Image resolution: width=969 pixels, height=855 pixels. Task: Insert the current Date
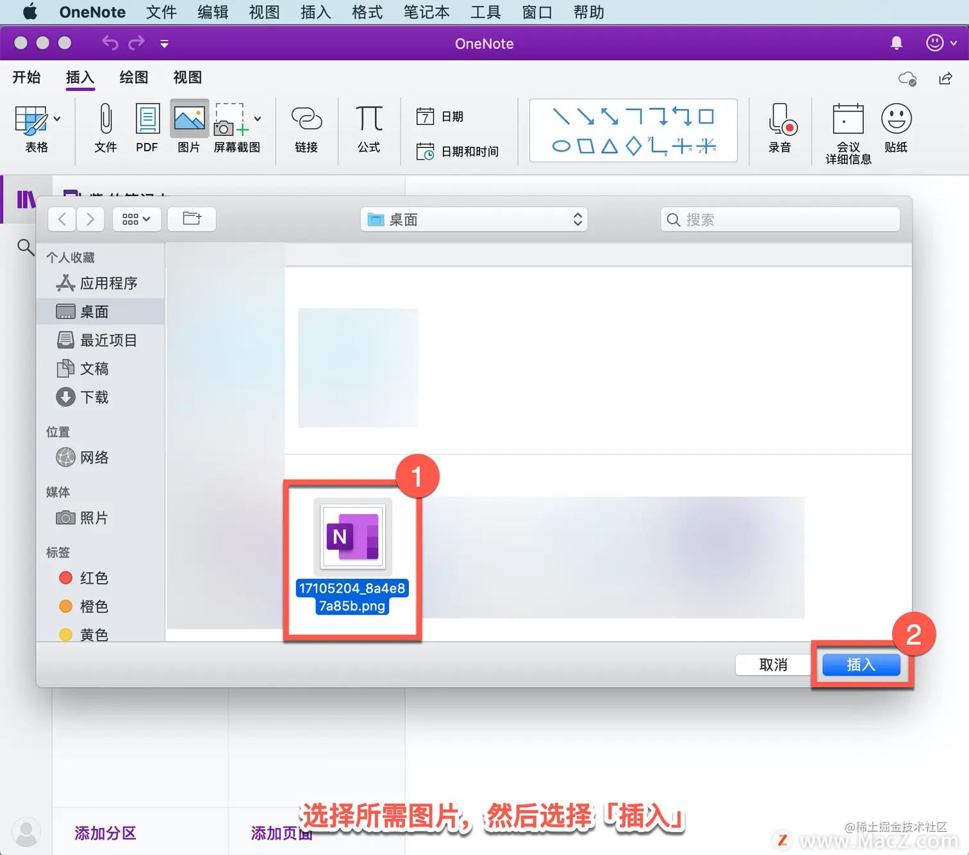(440, 116)
